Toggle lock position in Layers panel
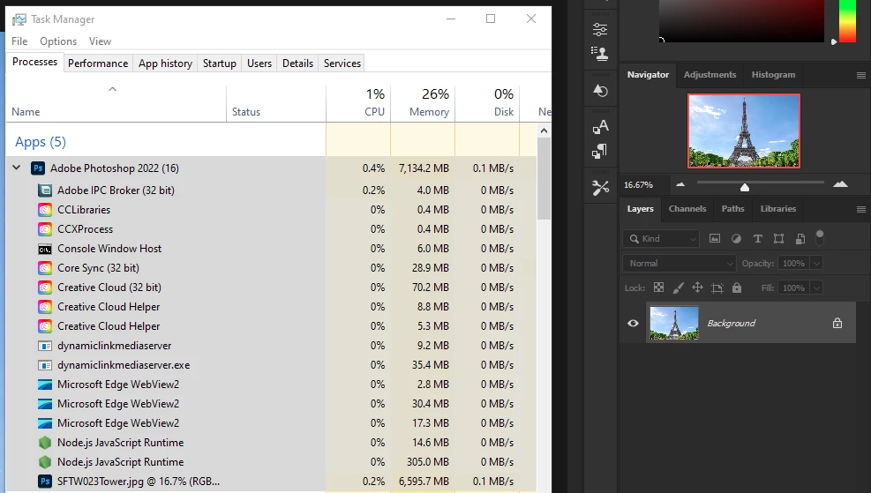This screenshot has height=493, width=871. [x=697, y=288]
